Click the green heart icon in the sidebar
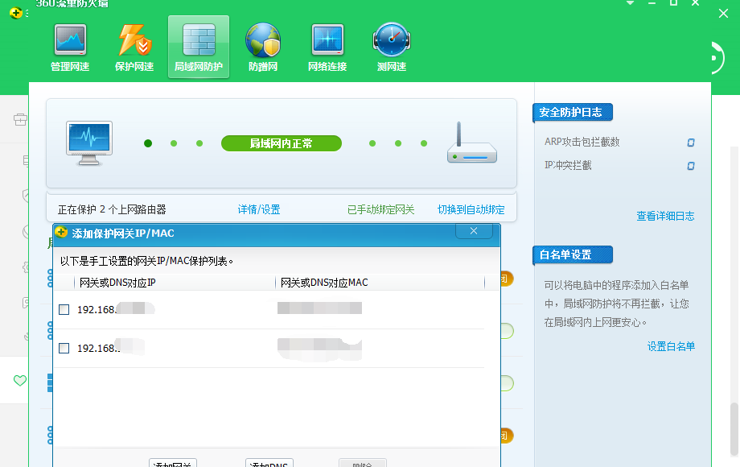The width and height of the screenshot is (740, 467). coord(20,380)
